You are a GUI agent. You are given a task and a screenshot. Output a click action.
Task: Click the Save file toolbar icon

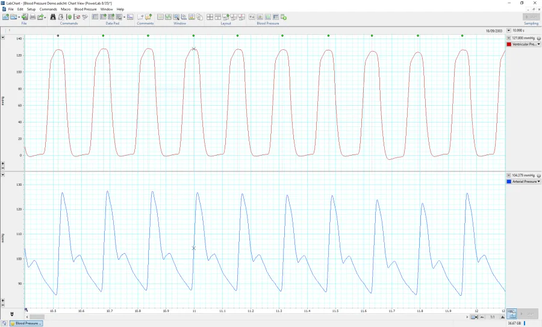(x=25, y=17)
